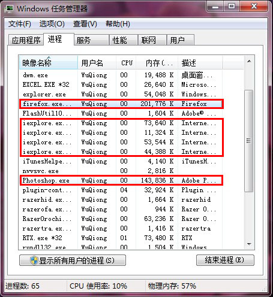Open the 文件(F) menu
The height and width of the screenshot is (297, 273).
(20, 24)
